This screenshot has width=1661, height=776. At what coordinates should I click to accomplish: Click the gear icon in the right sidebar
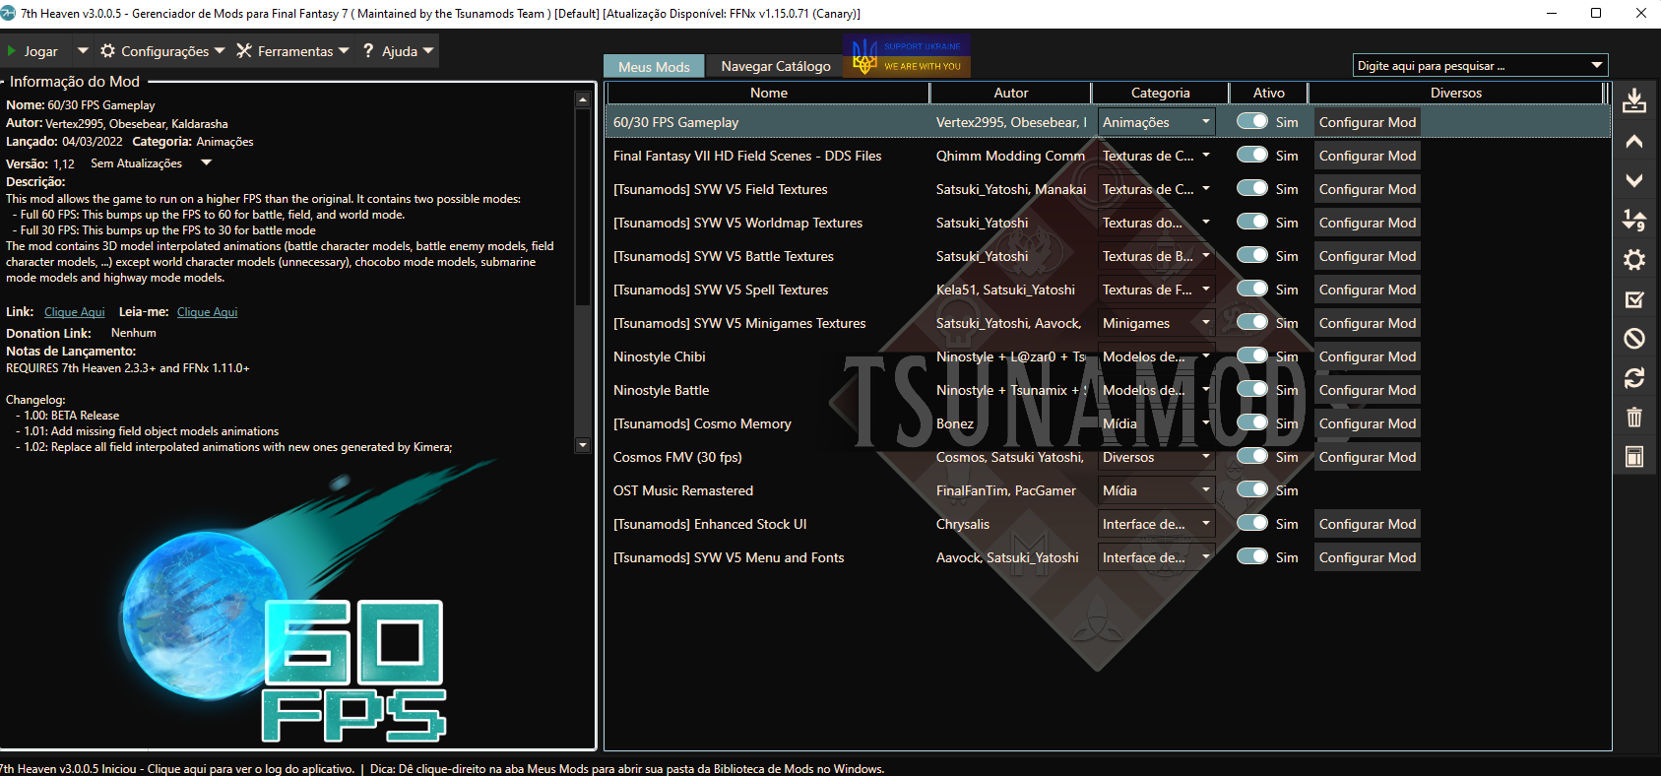tap(1634, 259)
